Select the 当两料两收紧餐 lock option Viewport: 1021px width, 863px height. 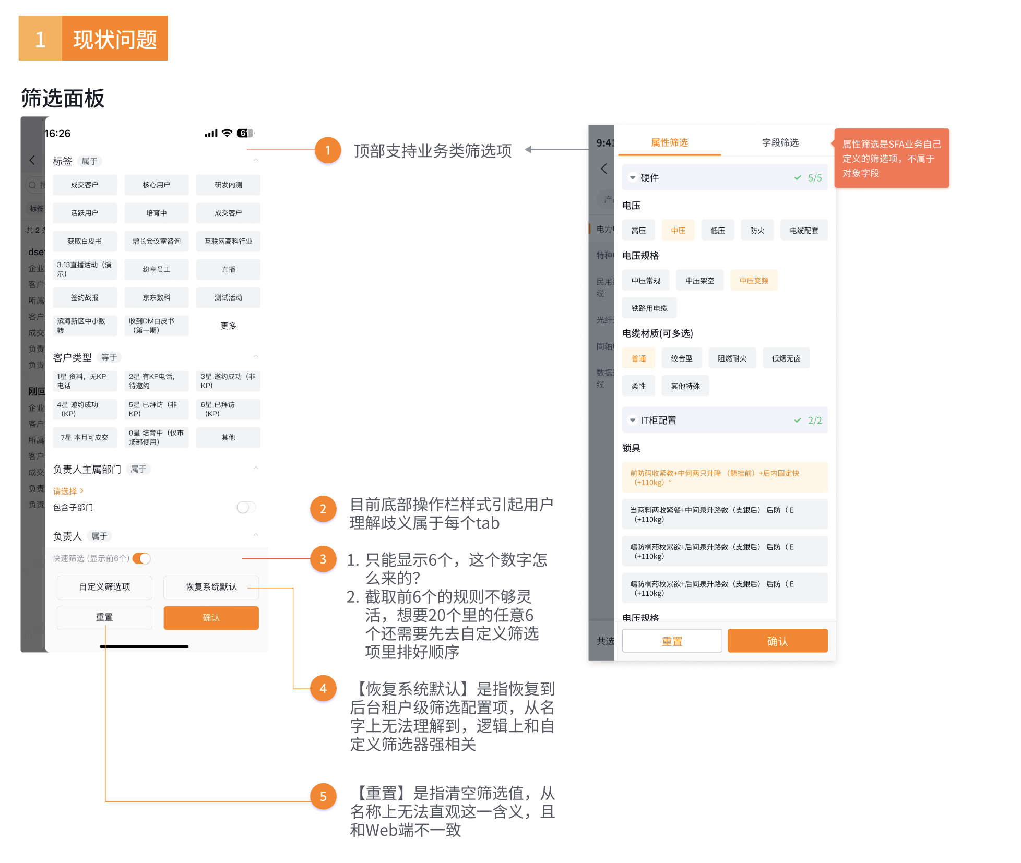725,514
